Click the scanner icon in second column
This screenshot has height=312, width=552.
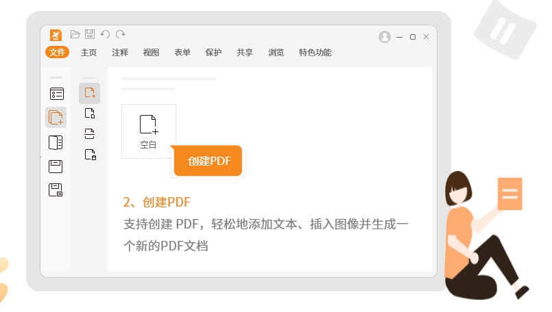(90, 133)
